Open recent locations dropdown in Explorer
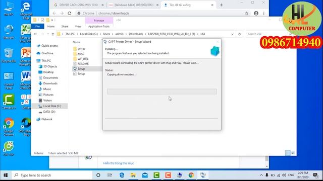Image resolution: width=323 pixels, height=181 pixels. point(48,34)
